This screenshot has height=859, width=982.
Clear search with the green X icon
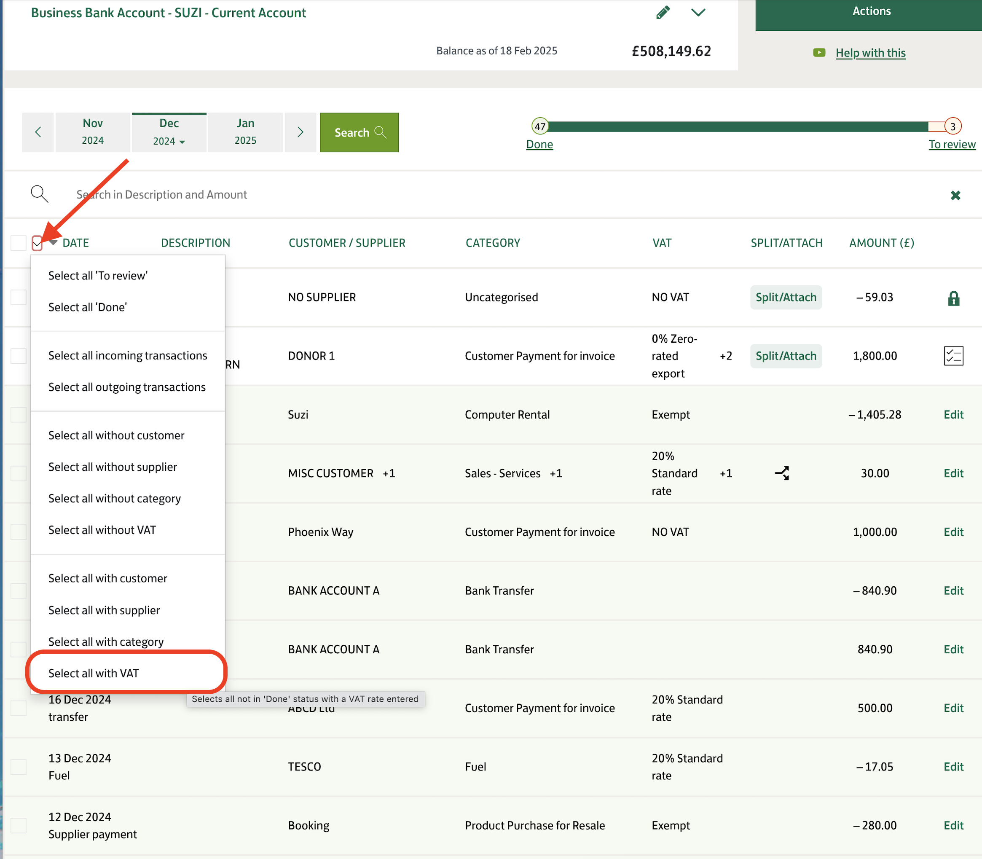[x=955, y=195]
